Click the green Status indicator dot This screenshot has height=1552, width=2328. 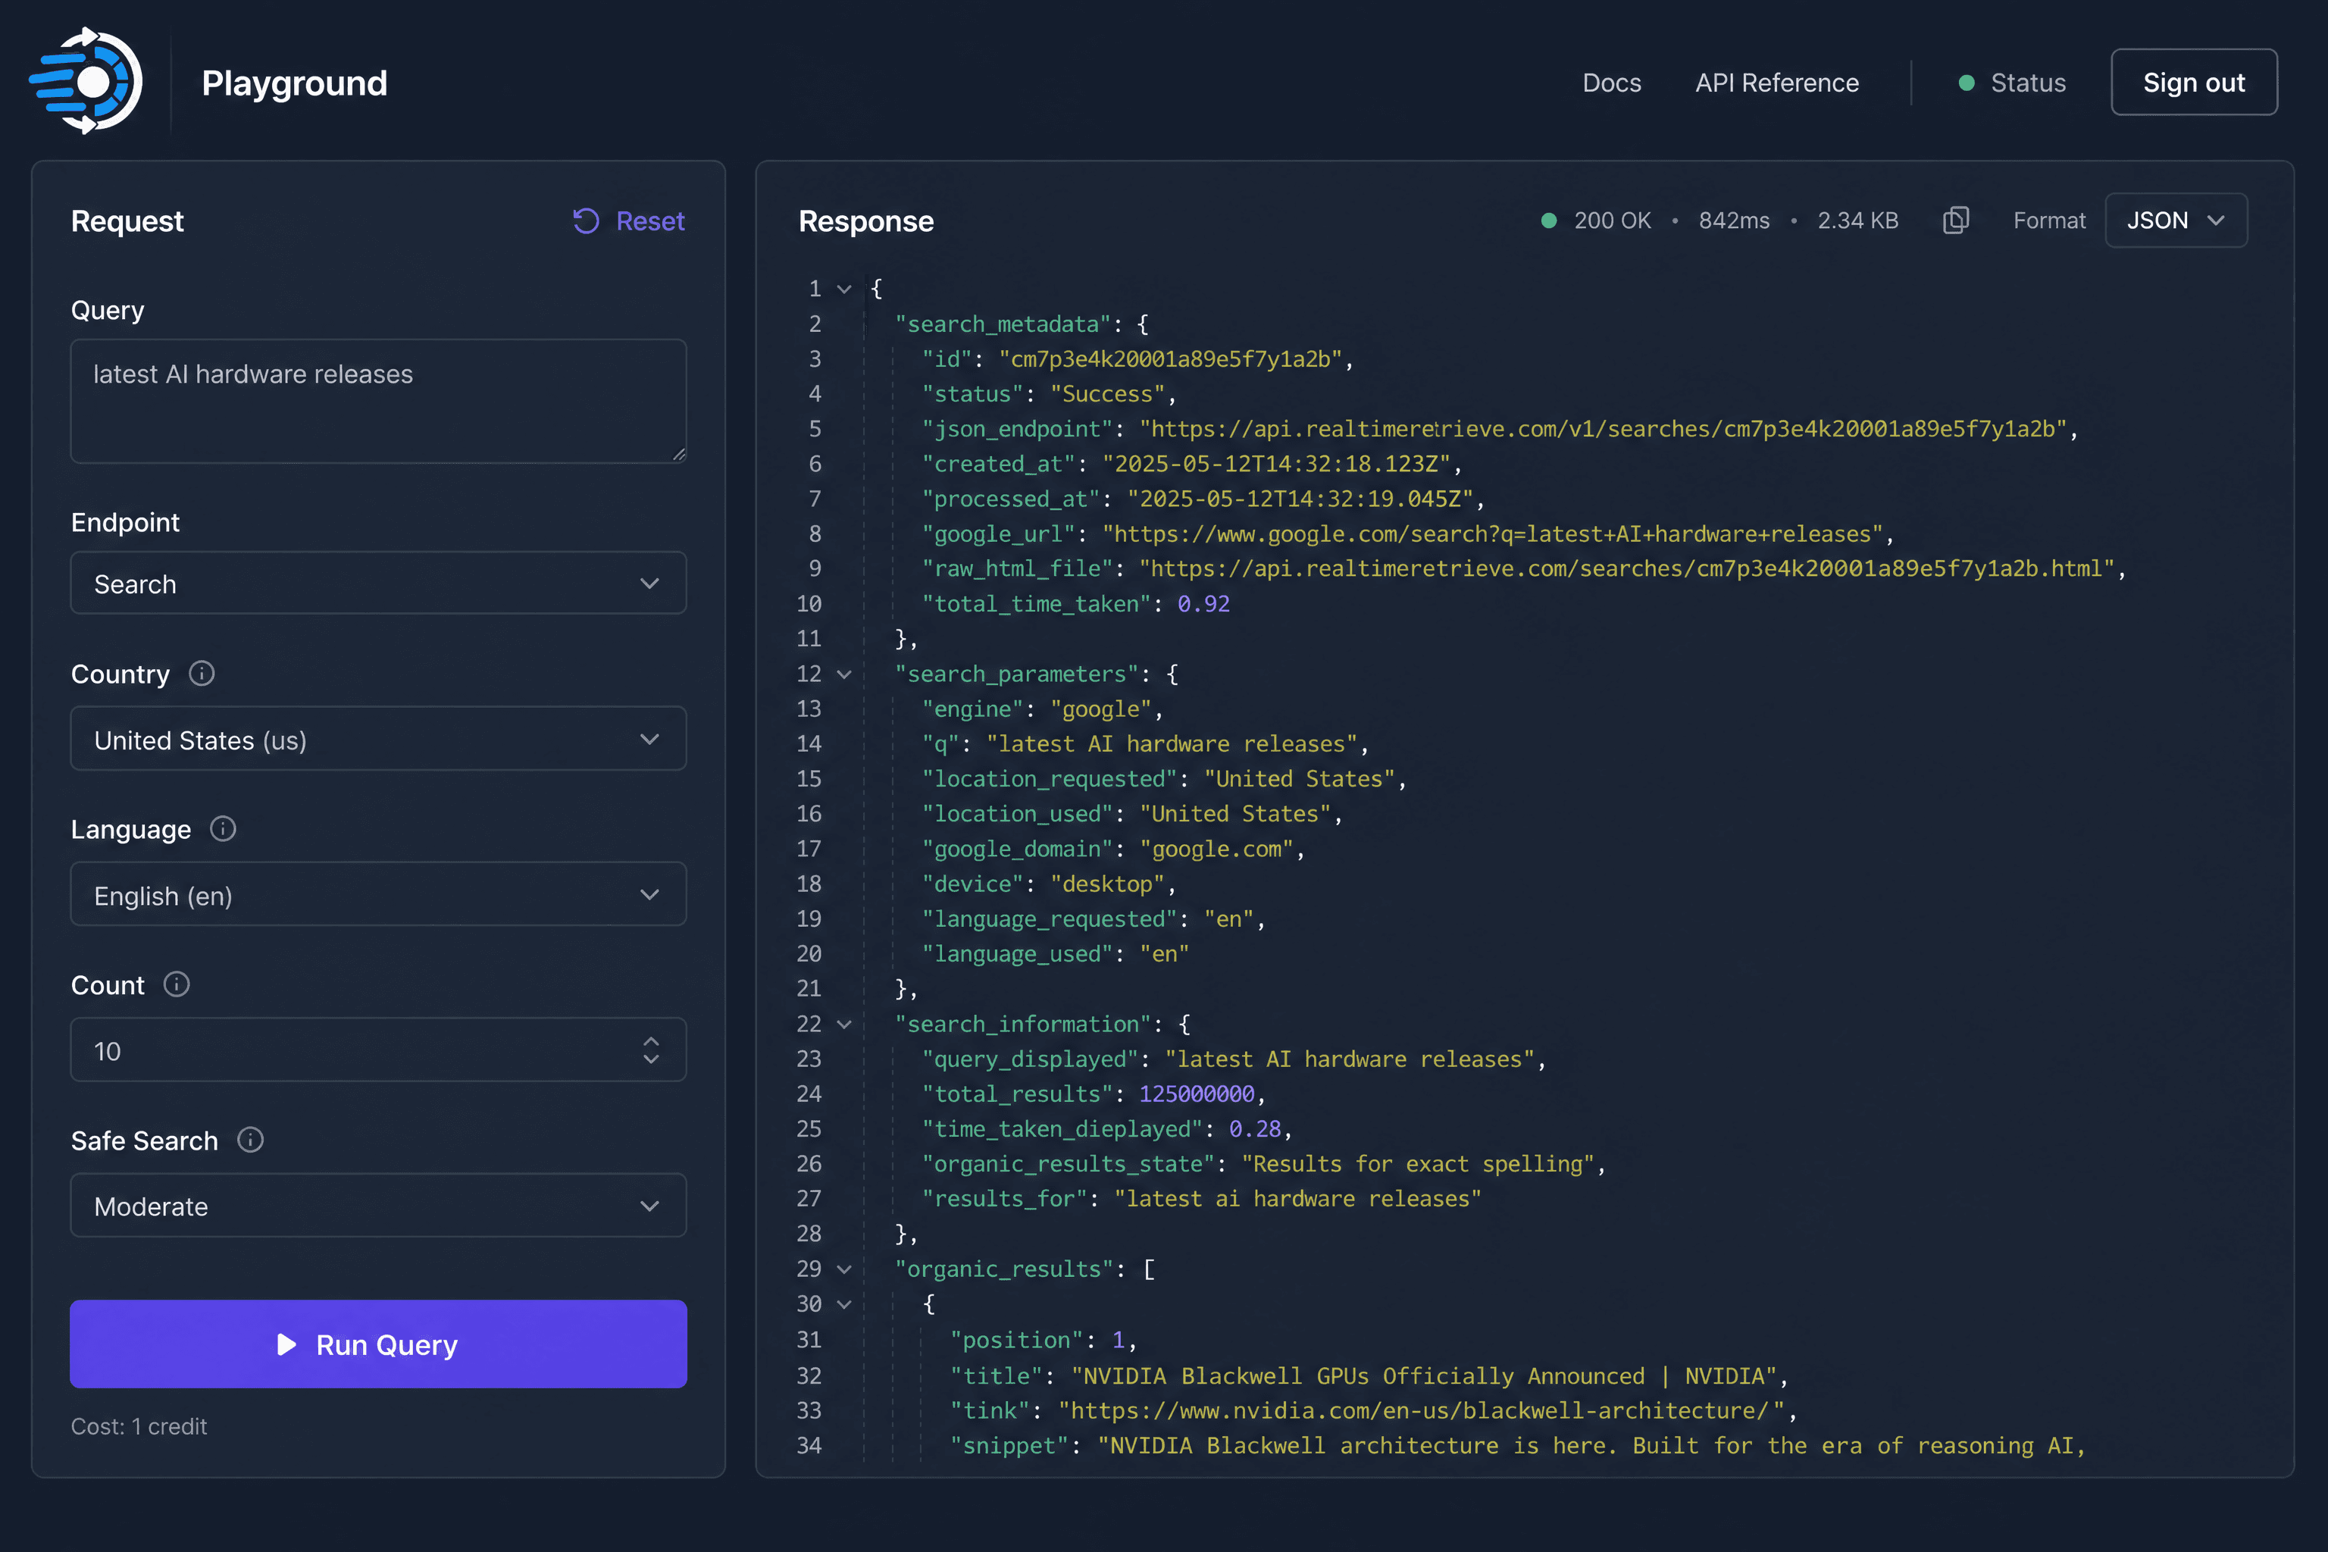pyautogui.click(x=1967, y=83)
